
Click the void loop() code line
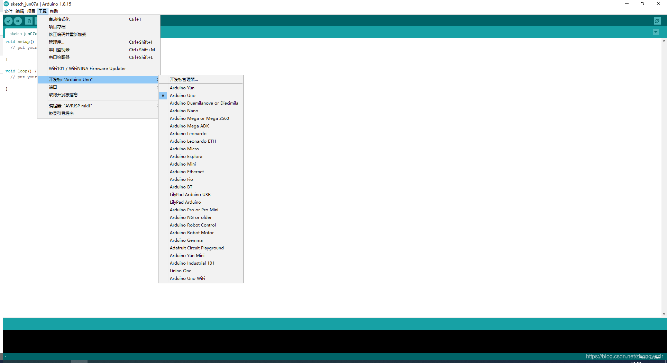pos(21,71)
